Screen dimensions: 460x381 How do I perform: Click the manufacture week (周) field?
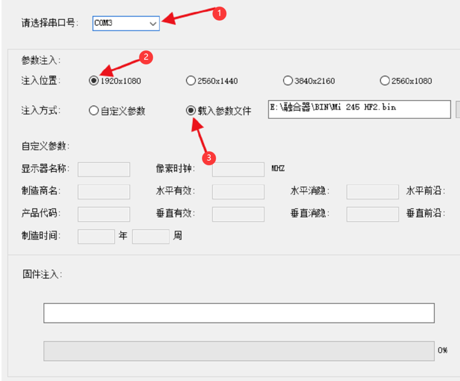(x=150, y=236)
